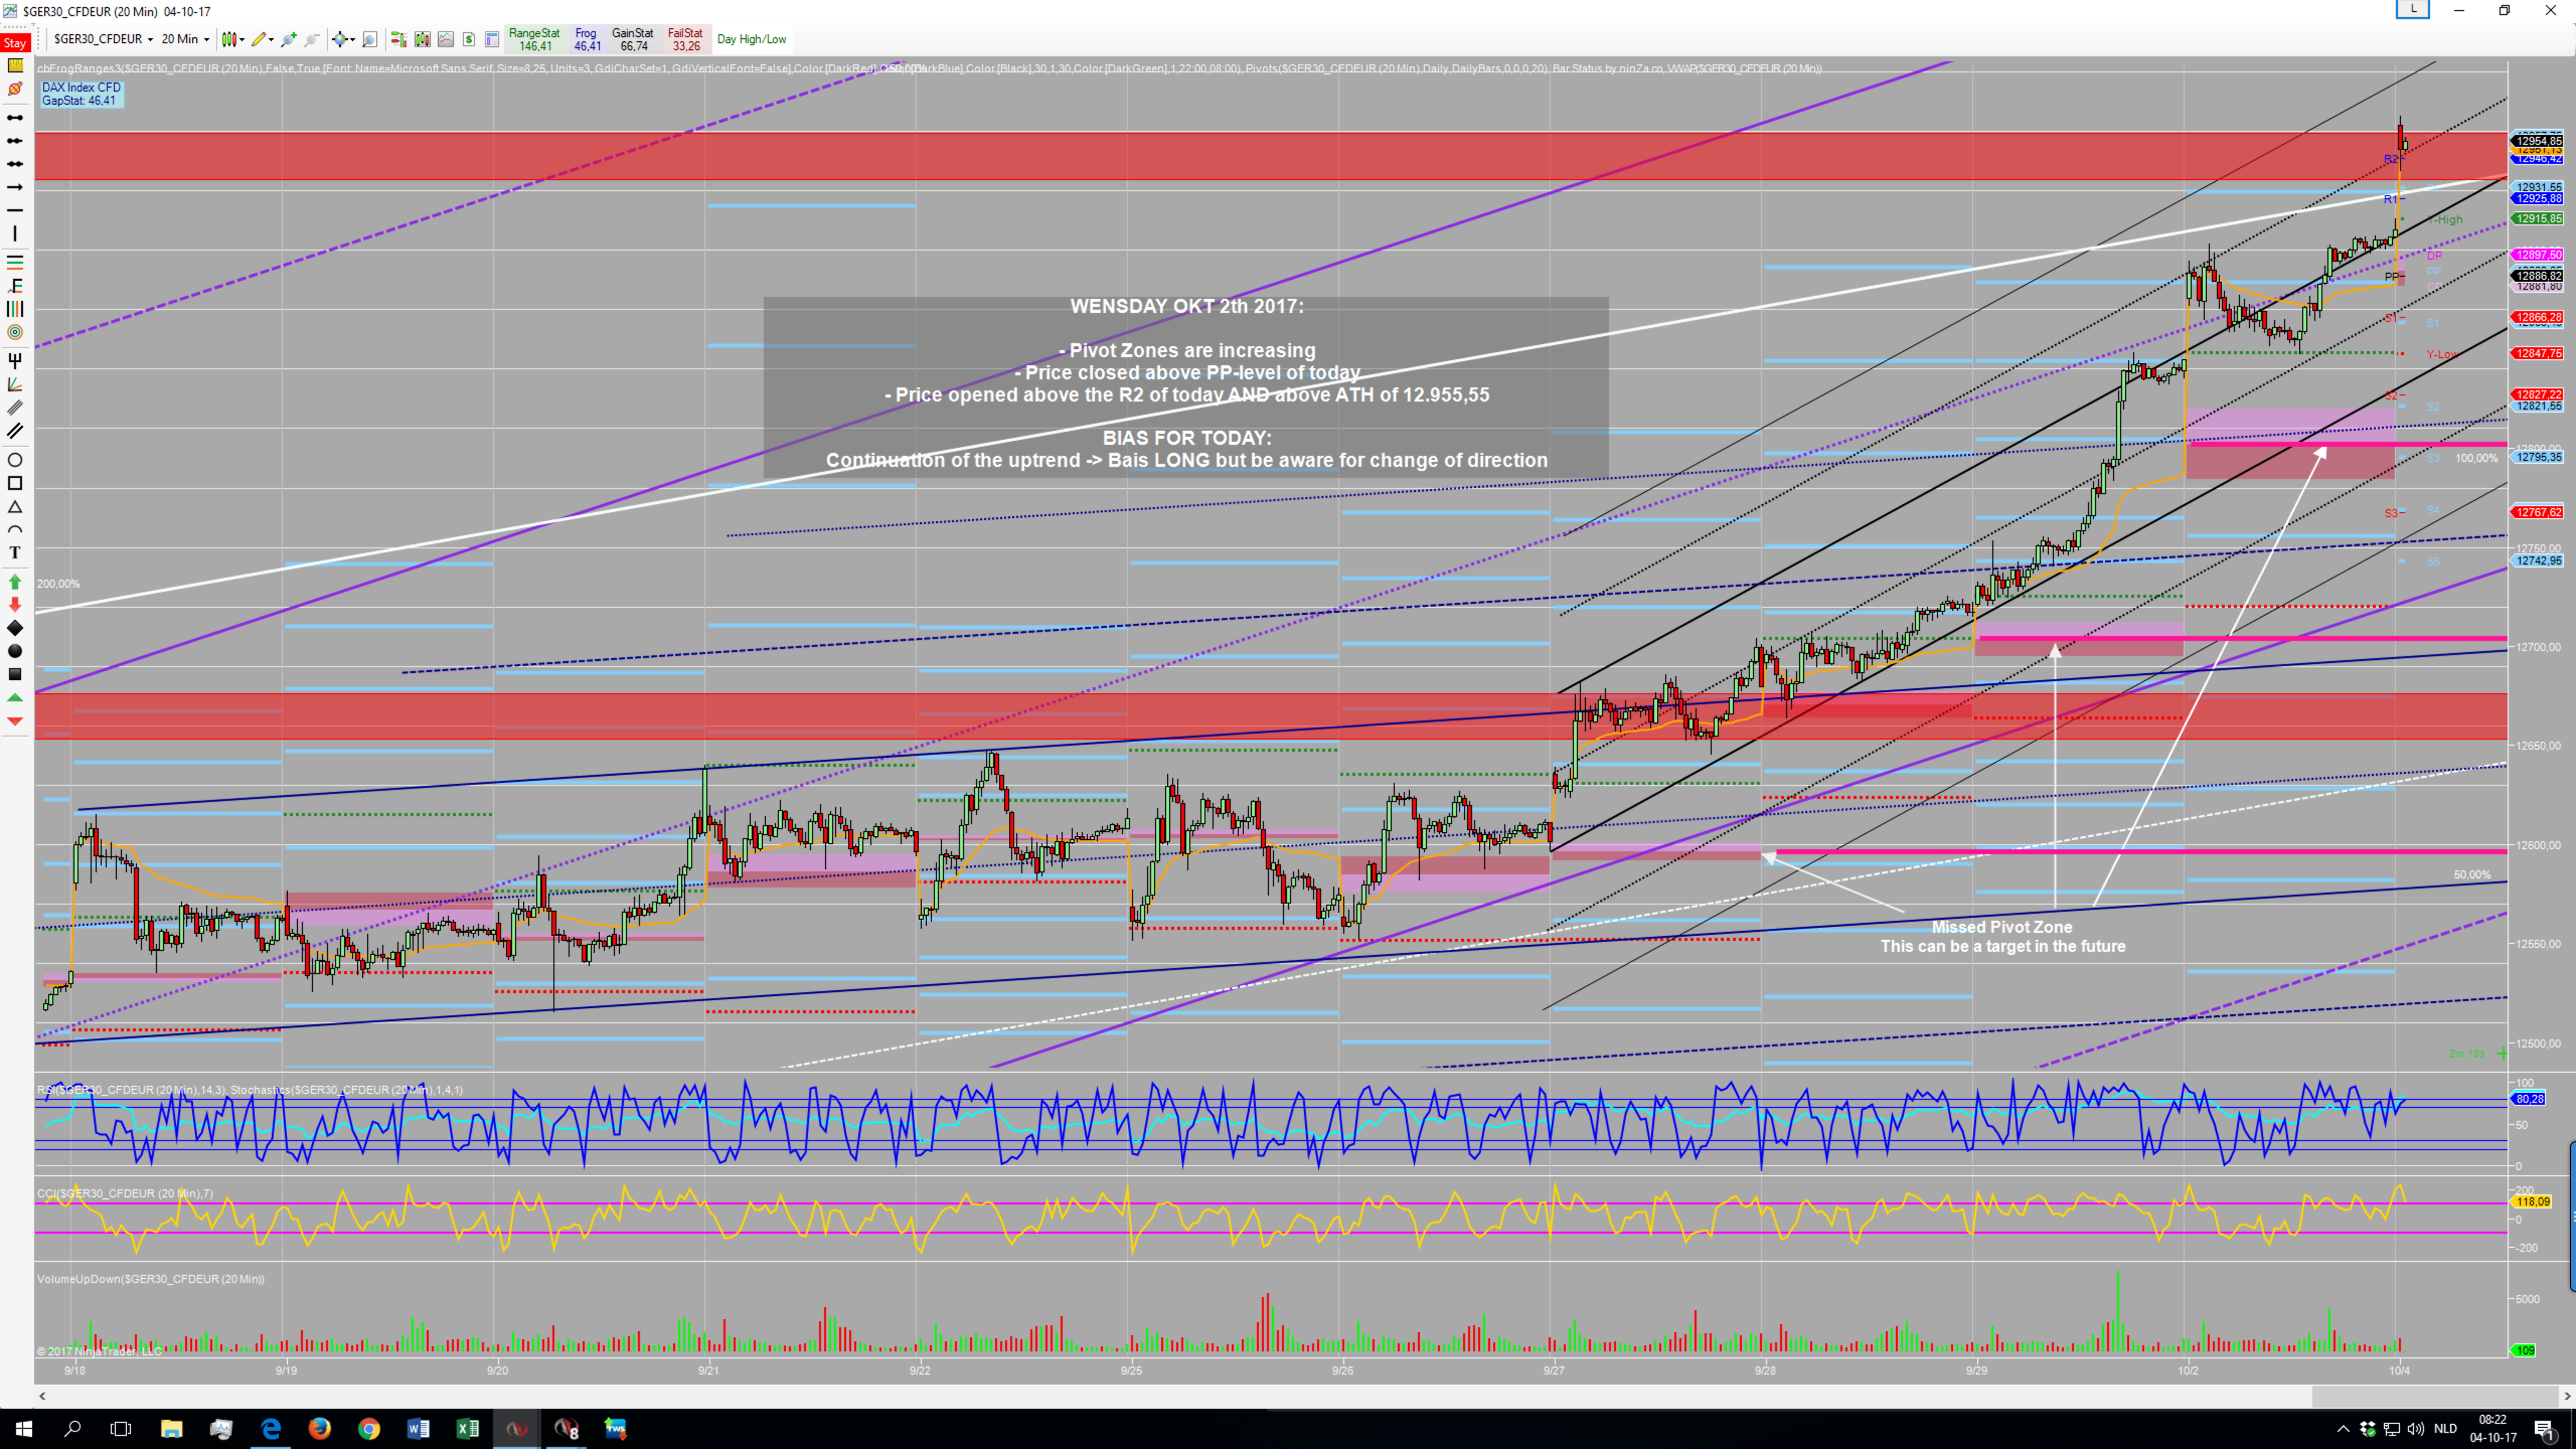This screenshot has height=1449, width=2576.
Task: Click the 12767,62 S3 price marker
Action: (2538, 513)
